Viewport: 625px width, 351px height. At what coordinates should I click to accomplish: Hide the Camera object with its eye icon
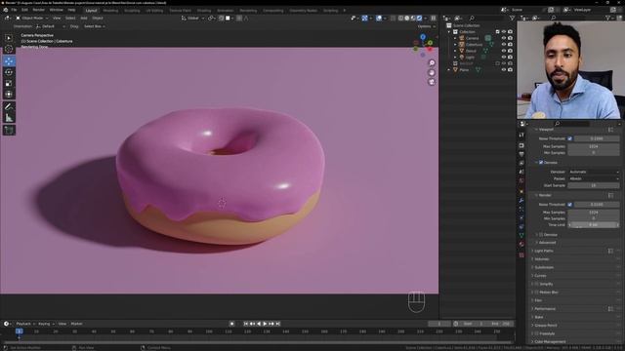coord(504,38)
